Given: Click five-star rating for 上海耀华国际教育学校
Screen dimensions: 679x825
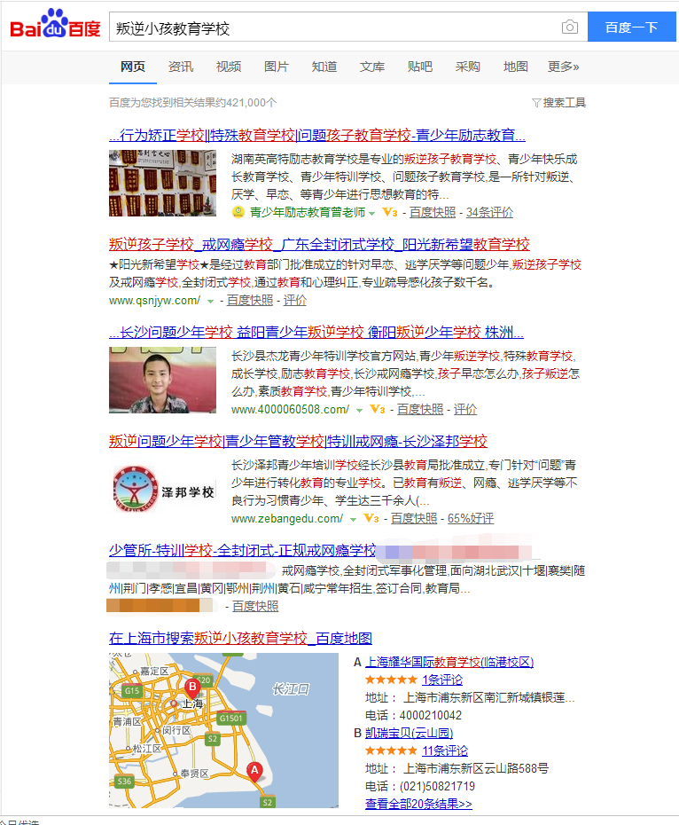Looking at the screenshot, I should pos(391,680).
